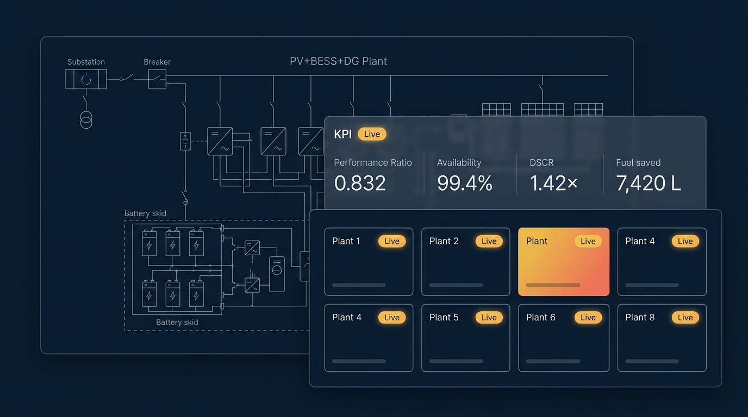Click the transformer symbol below the Substation

[86, 120]
